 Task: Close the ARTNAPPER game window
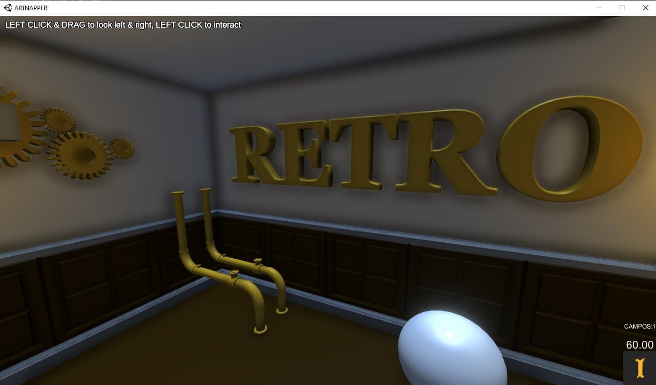point(646,8)
